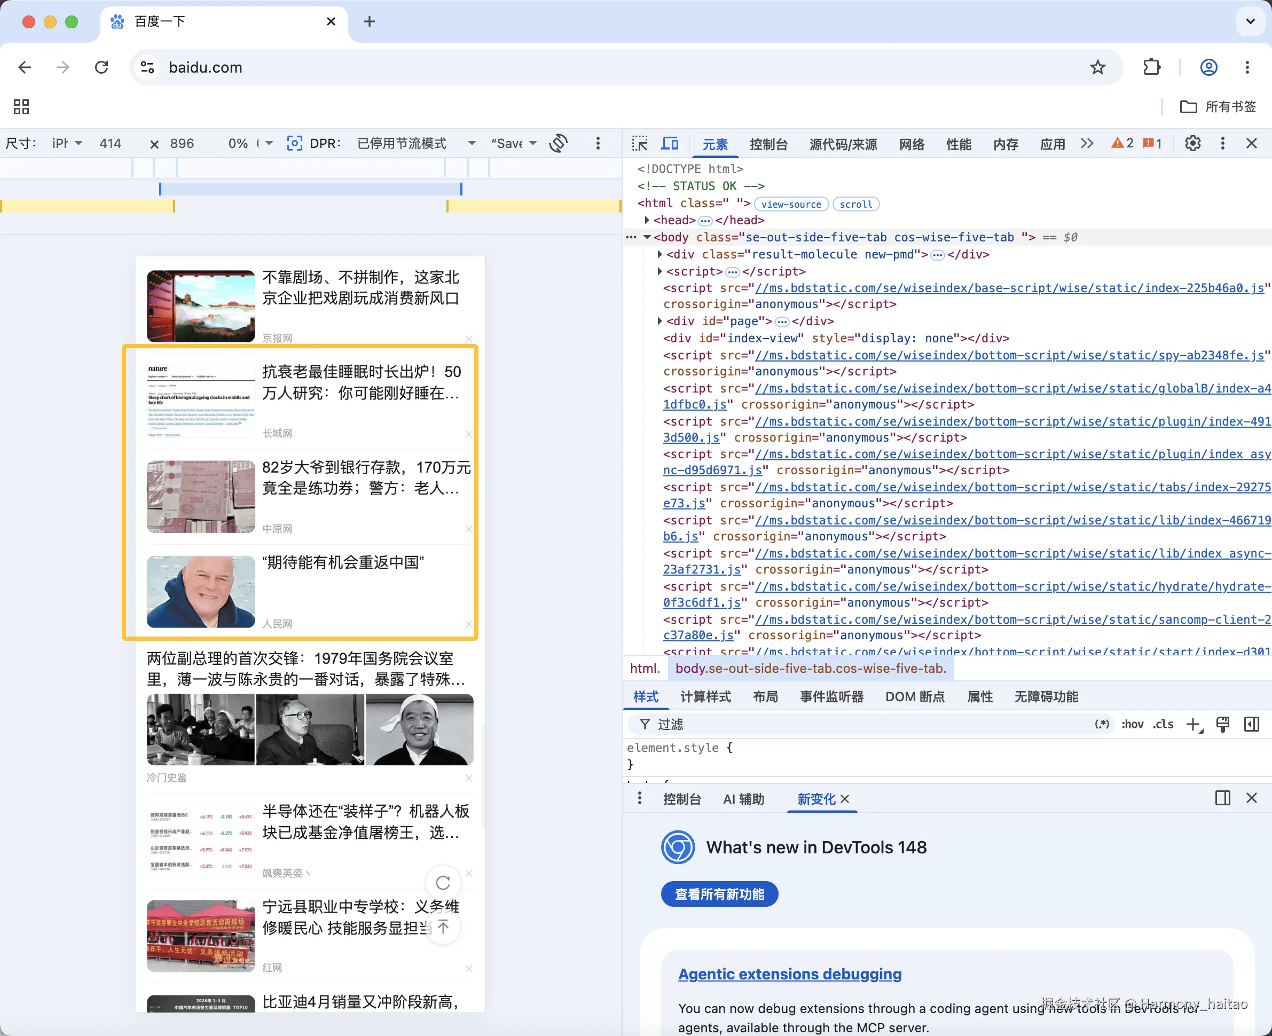Open the spy-ab2348fe.js script link

(1009, 355)
